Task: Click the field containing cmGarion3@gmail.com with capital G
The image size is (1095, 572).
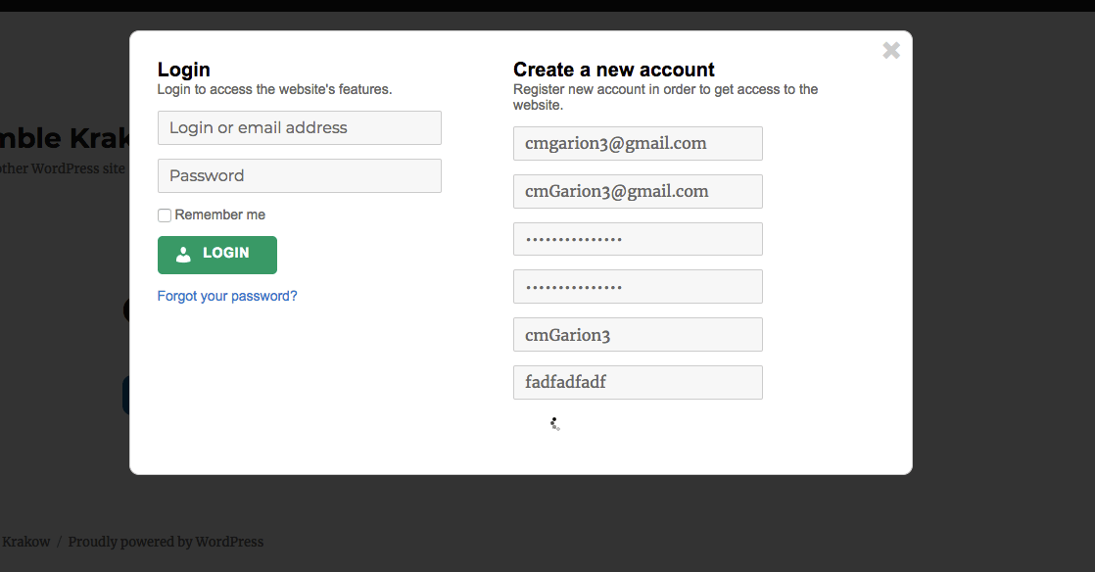Action: [638, 192]
